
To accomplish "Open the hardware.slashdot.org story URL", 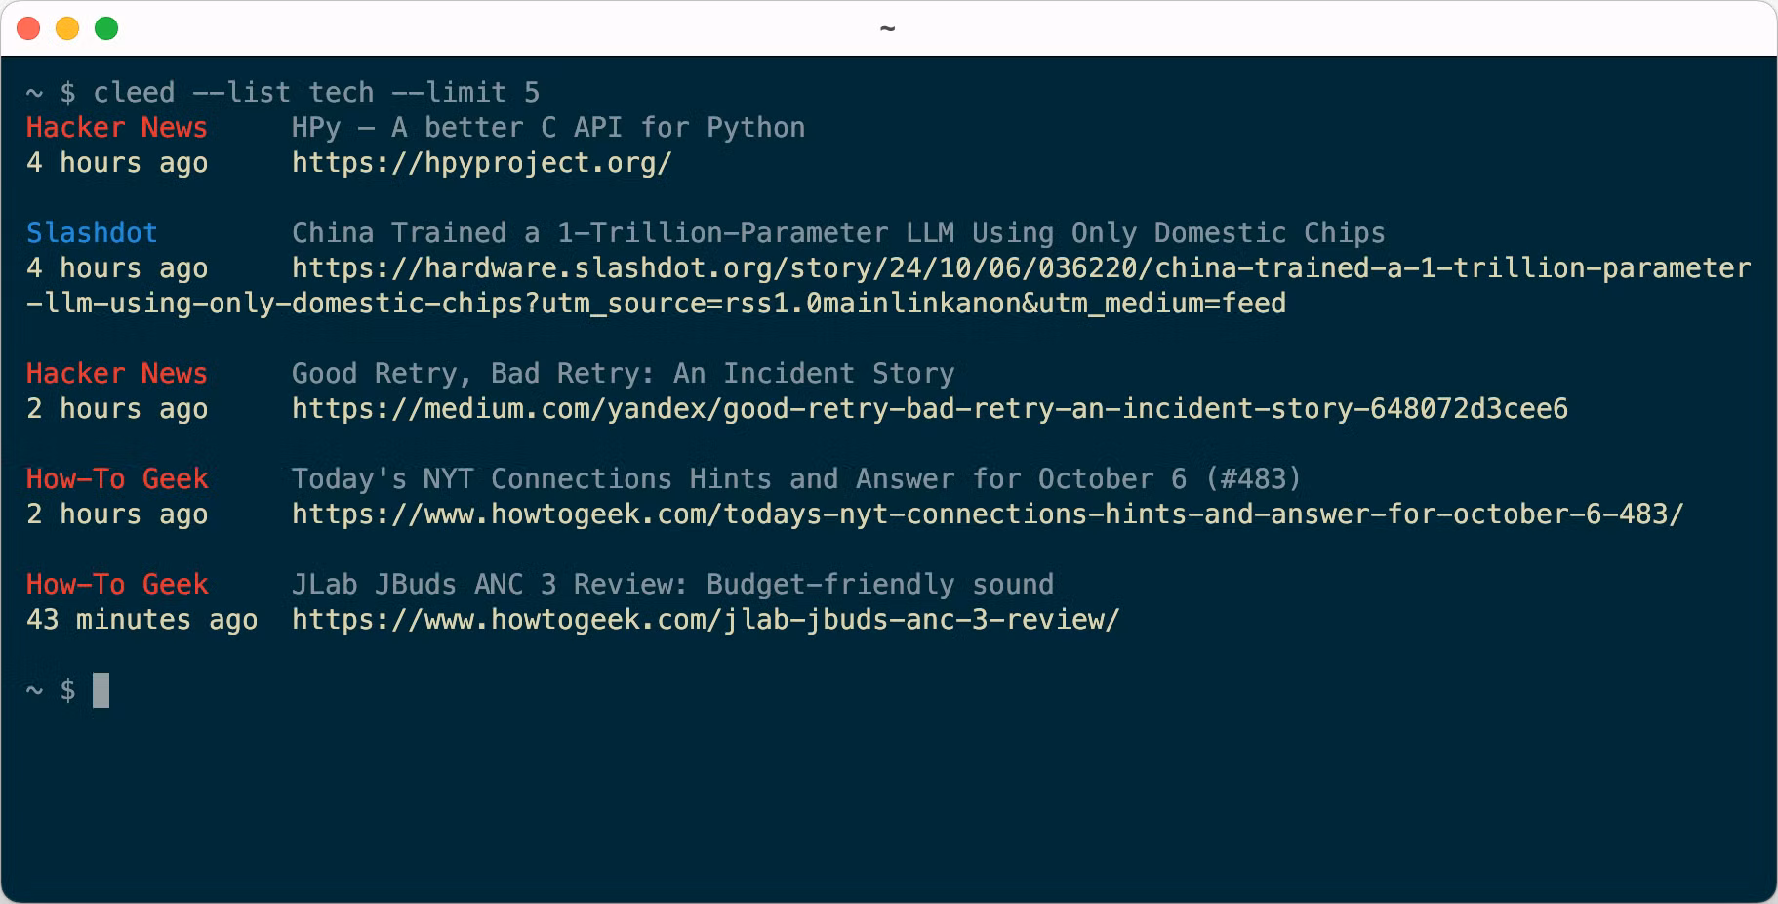I will [x=1020, y=268].
